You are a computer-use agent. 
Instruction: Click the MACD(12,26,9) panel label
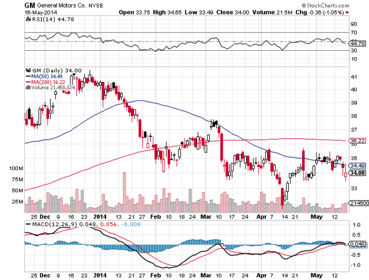click(x=55, y=224)
